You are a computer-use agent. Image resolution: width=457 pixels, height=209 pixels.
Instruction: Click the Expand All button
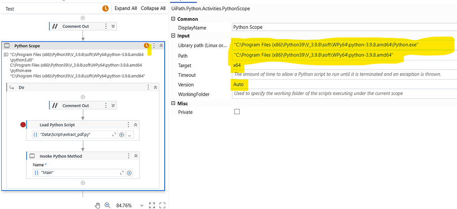[x=125, y=8]
